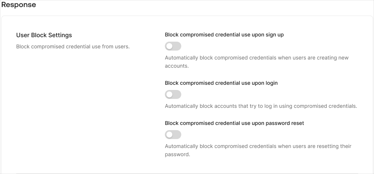Toggle block compromised credentials upon password reset

tap(173, 135)
